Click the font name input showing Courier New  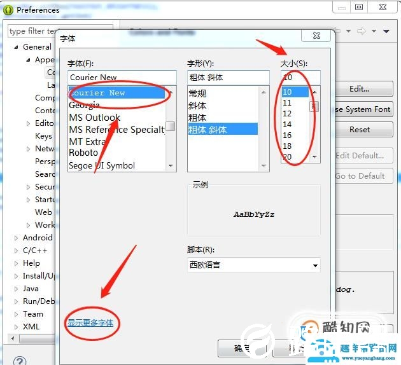coord(122,77)
